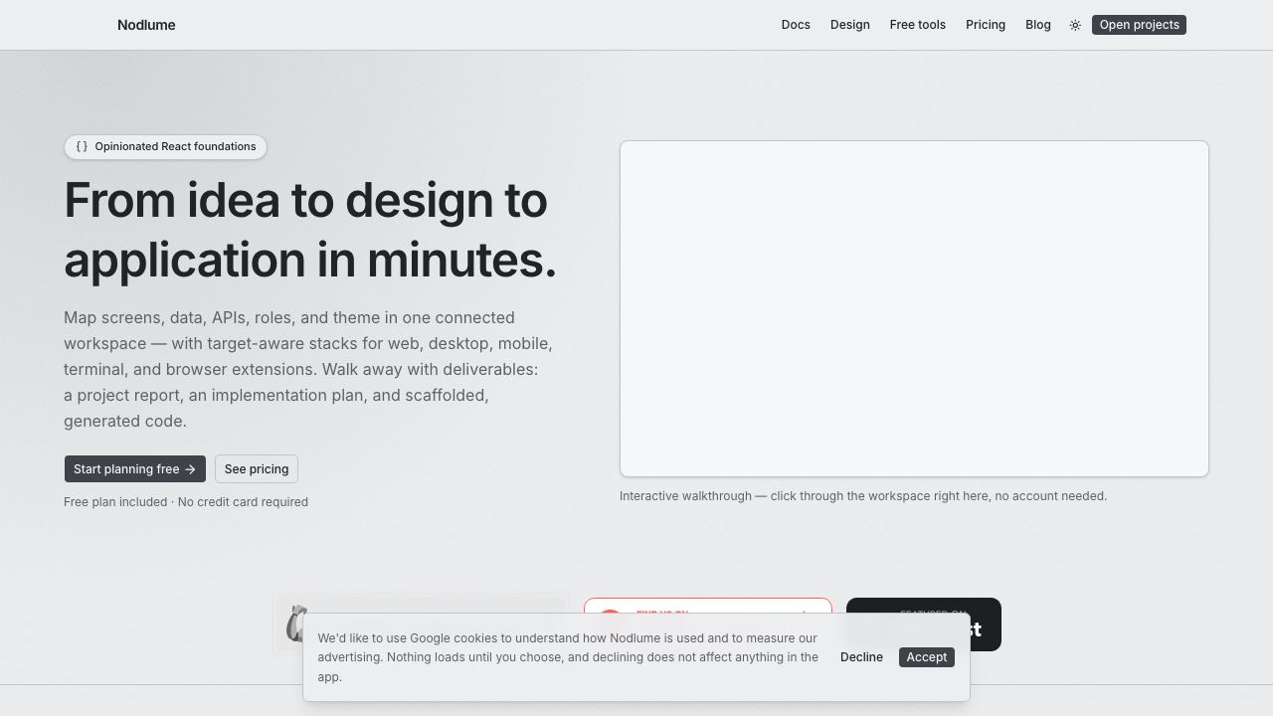Screen dimensions: 1273x716
Task: Click the Nodlume logo text
Action: [x=146, y=25]
